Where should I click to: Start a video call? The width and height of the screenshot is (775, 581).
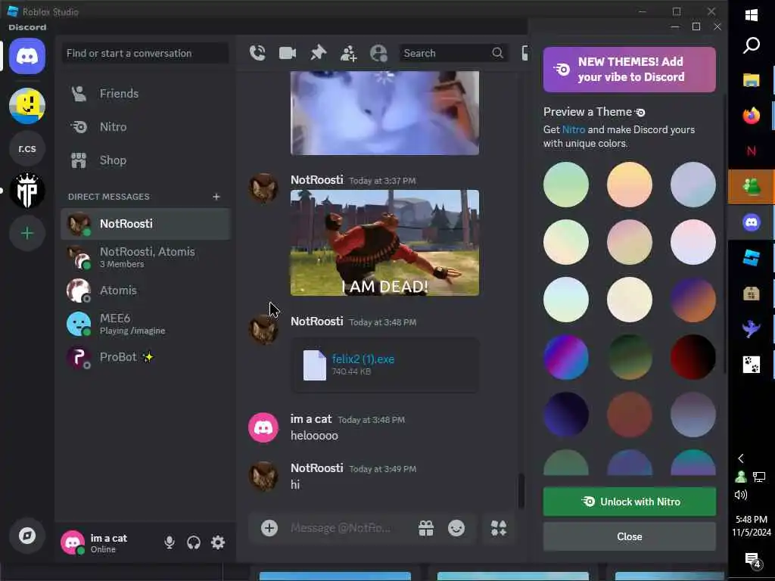coord(288,53)
